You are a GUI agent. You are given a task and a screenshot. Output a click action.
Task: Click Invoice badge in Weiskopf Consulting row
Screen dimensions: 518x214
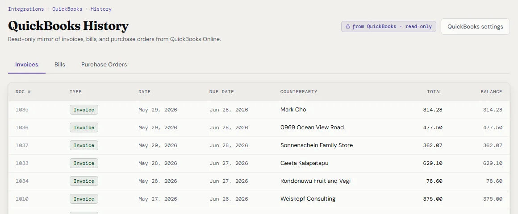84,199
